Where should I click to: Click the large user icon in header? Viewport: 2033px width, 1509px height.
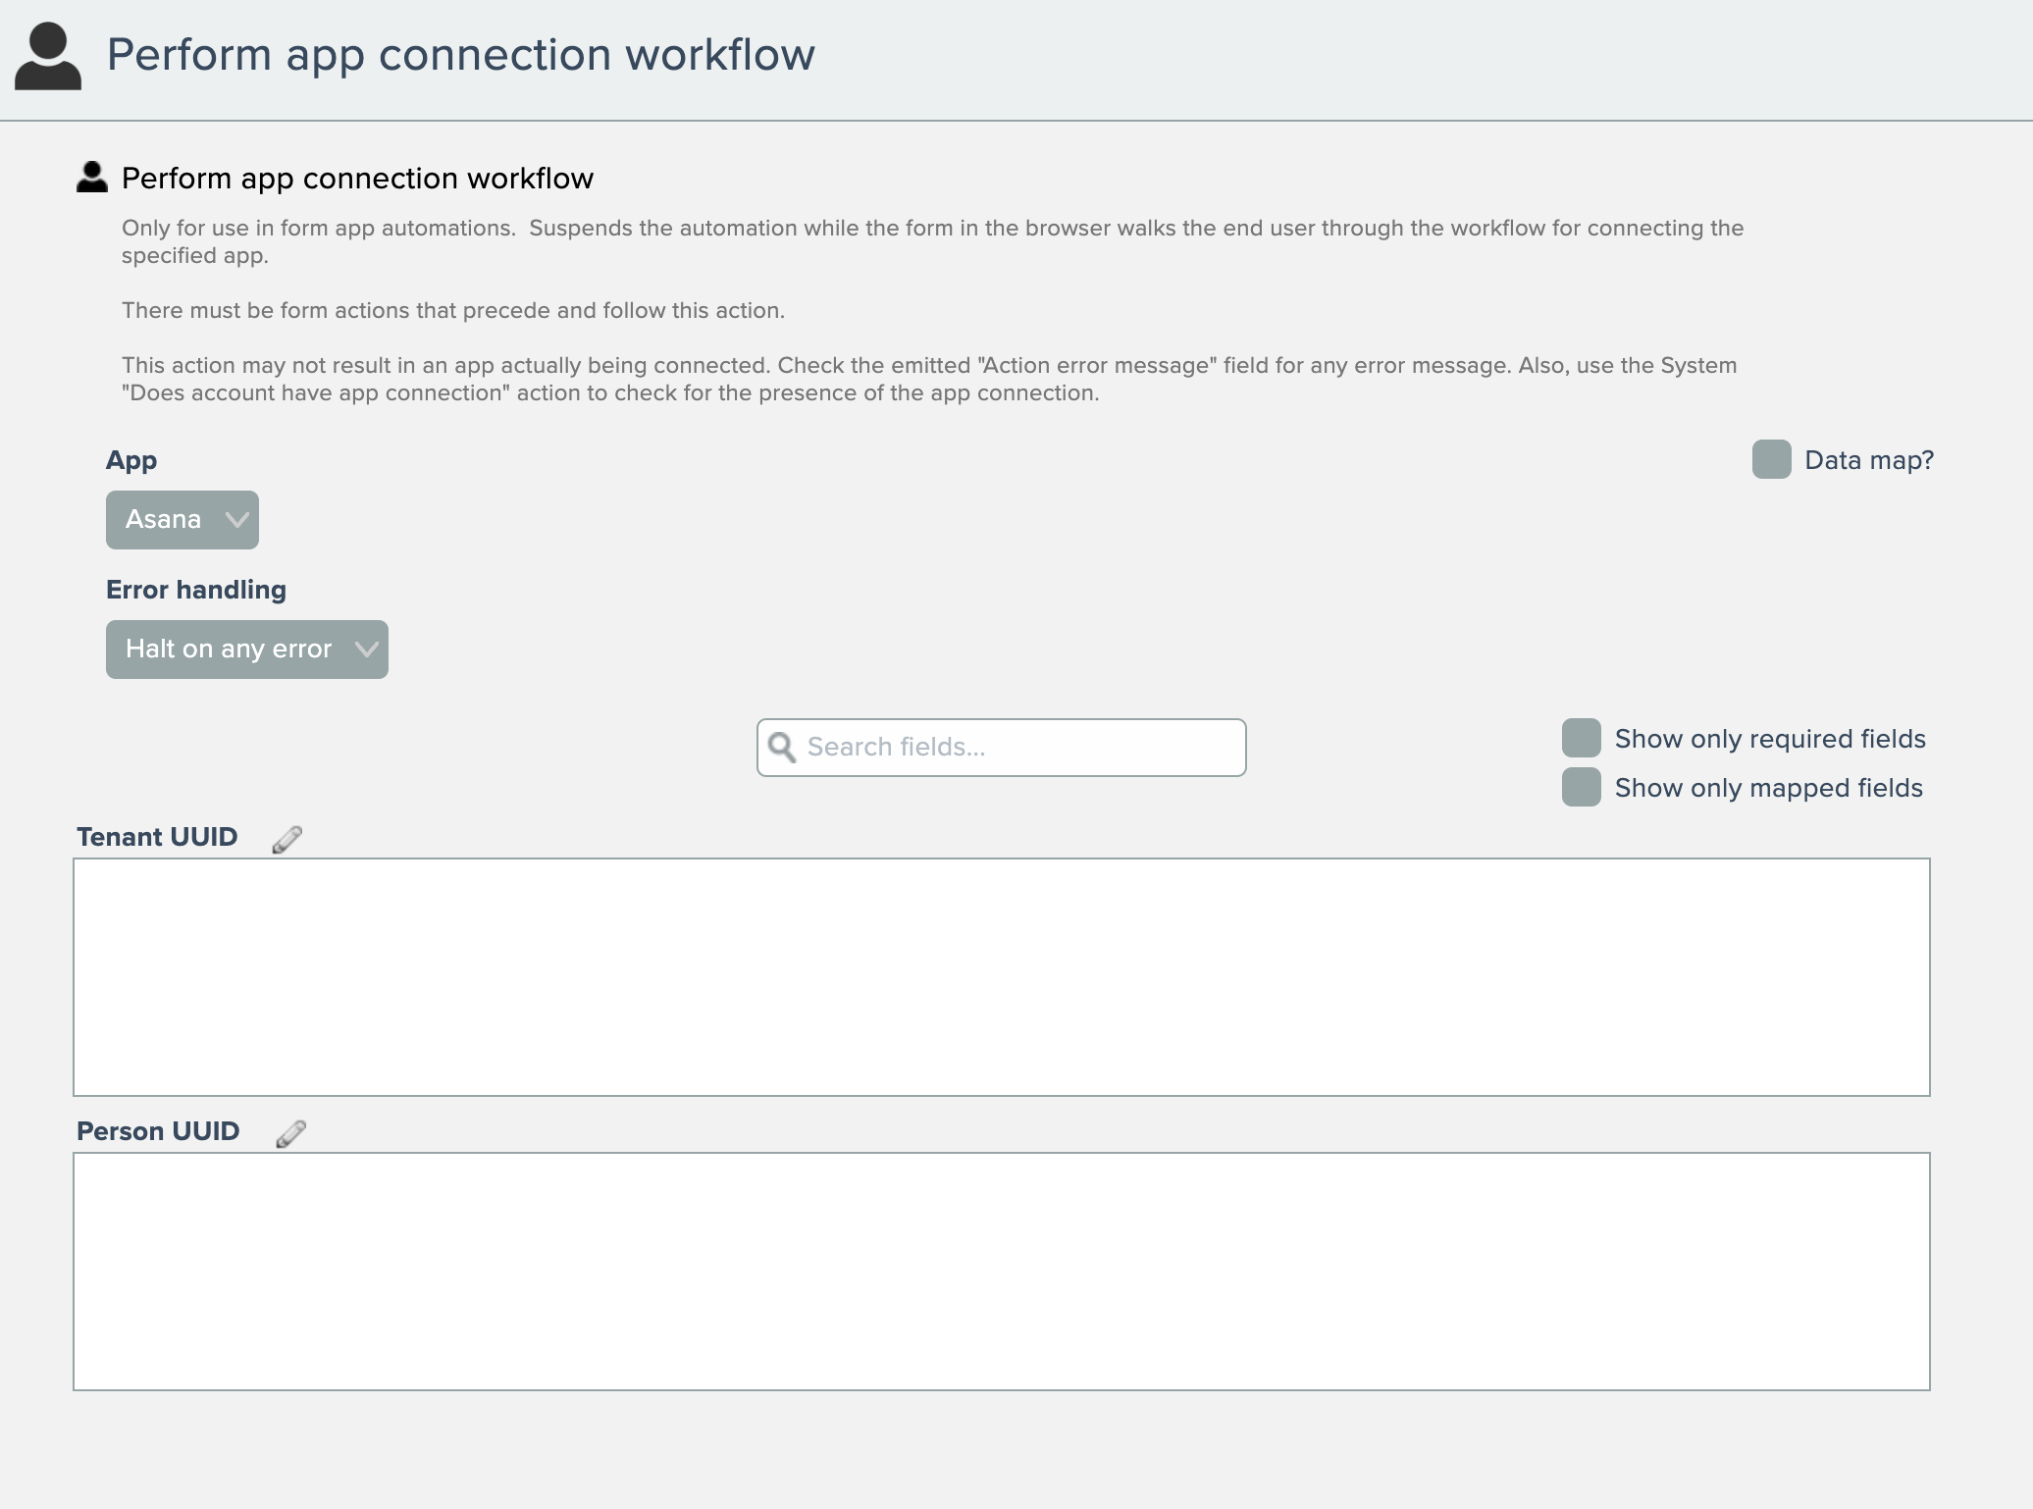[47, 57]
